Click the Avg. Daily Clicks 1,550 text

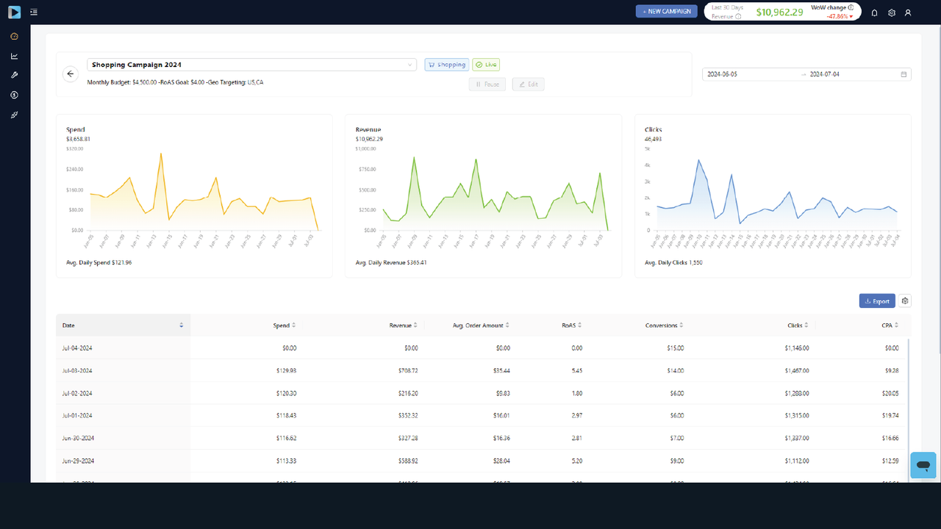click(673, 262)
